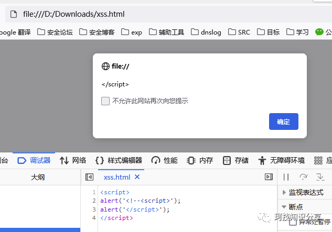Click the step in icon
The image size is (332, 232).
(320, 177)
